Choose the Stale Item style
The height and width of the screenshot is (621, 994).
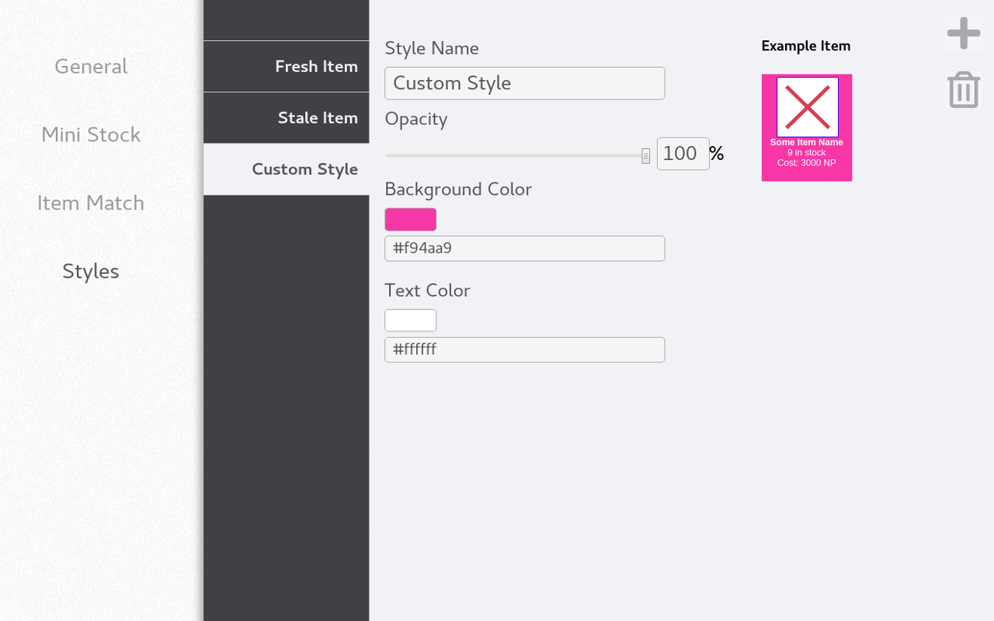[287, 118]
